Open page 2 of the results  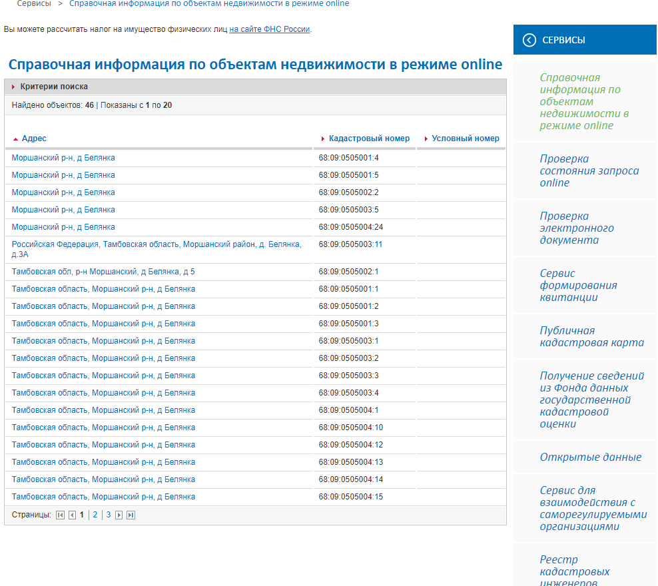click(95, 515)
